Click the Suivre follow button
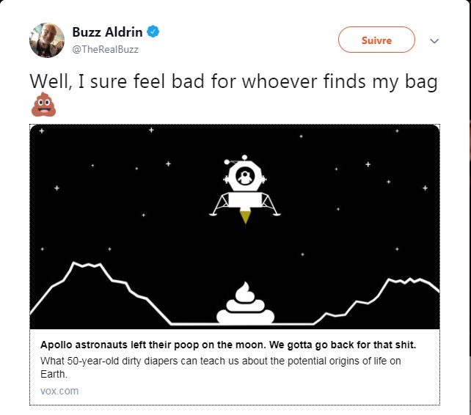Image resolution: width=471 pixels, height=415 pixels. click(376, 40)
